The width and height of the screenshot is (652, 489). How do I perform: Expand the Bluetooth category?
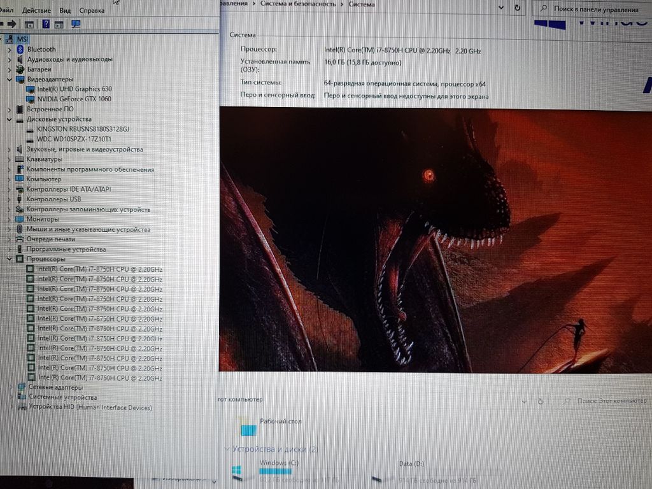click(10, 50)
